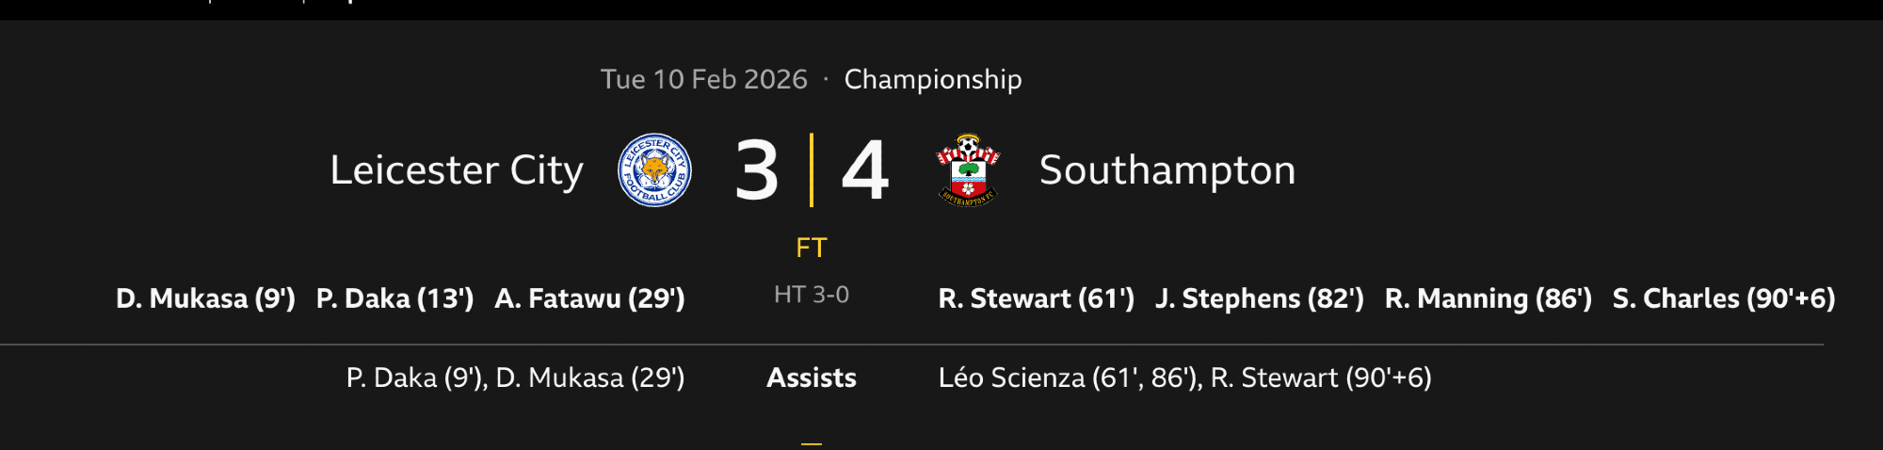Click the yellow FT full-time indicator
Screen dimensions: 1883x450
coord(811,248)
